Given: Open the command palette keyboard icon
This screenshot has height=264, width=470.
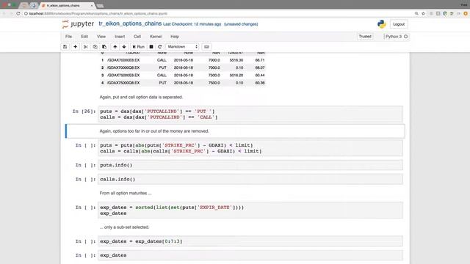Looking at the screenshot, I should tap(206, 47).
